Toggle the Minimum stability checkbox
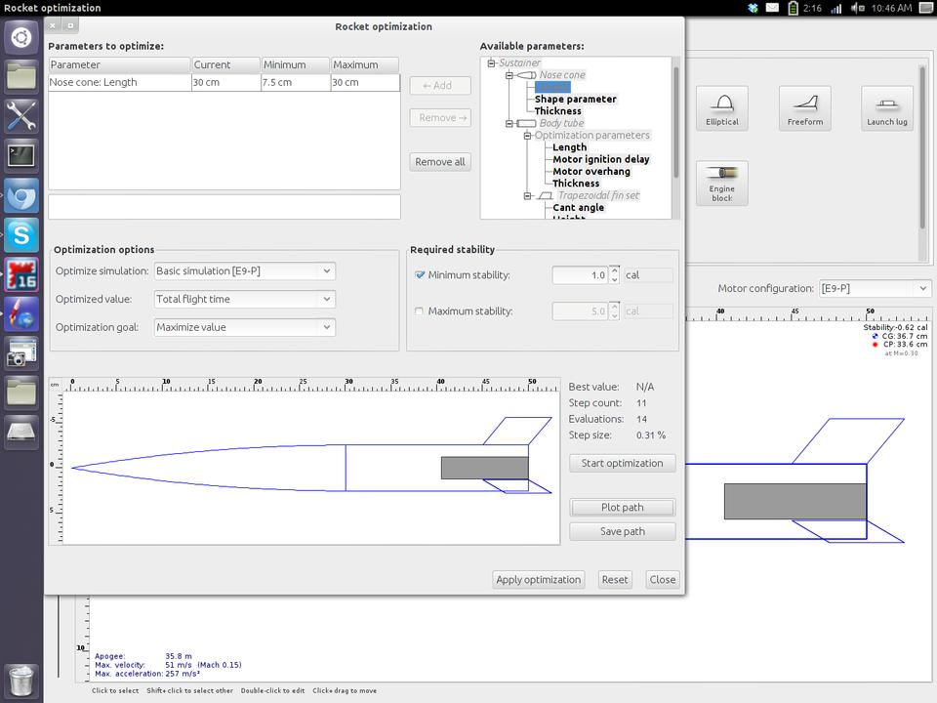This screenshot has width=937, height=703. pos(420,275)
